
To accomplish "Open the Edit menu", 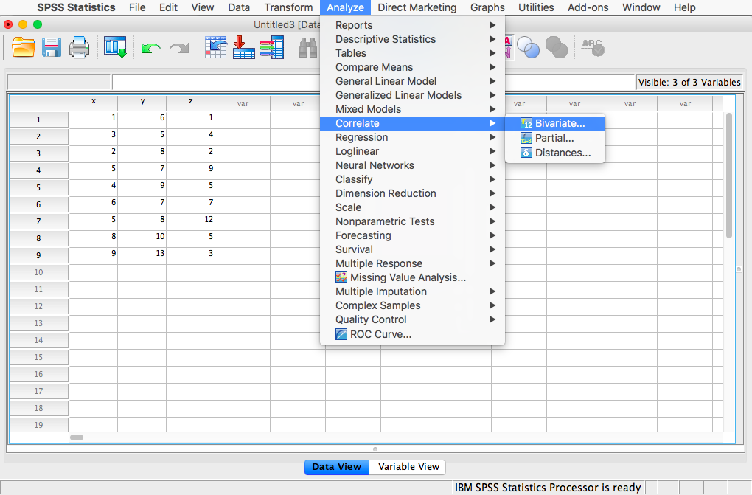I will click(168, 7).
